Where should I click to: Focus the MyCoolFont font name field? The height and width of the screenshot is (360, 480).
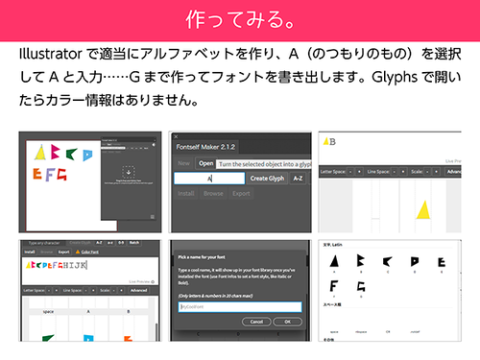point(240,307)
